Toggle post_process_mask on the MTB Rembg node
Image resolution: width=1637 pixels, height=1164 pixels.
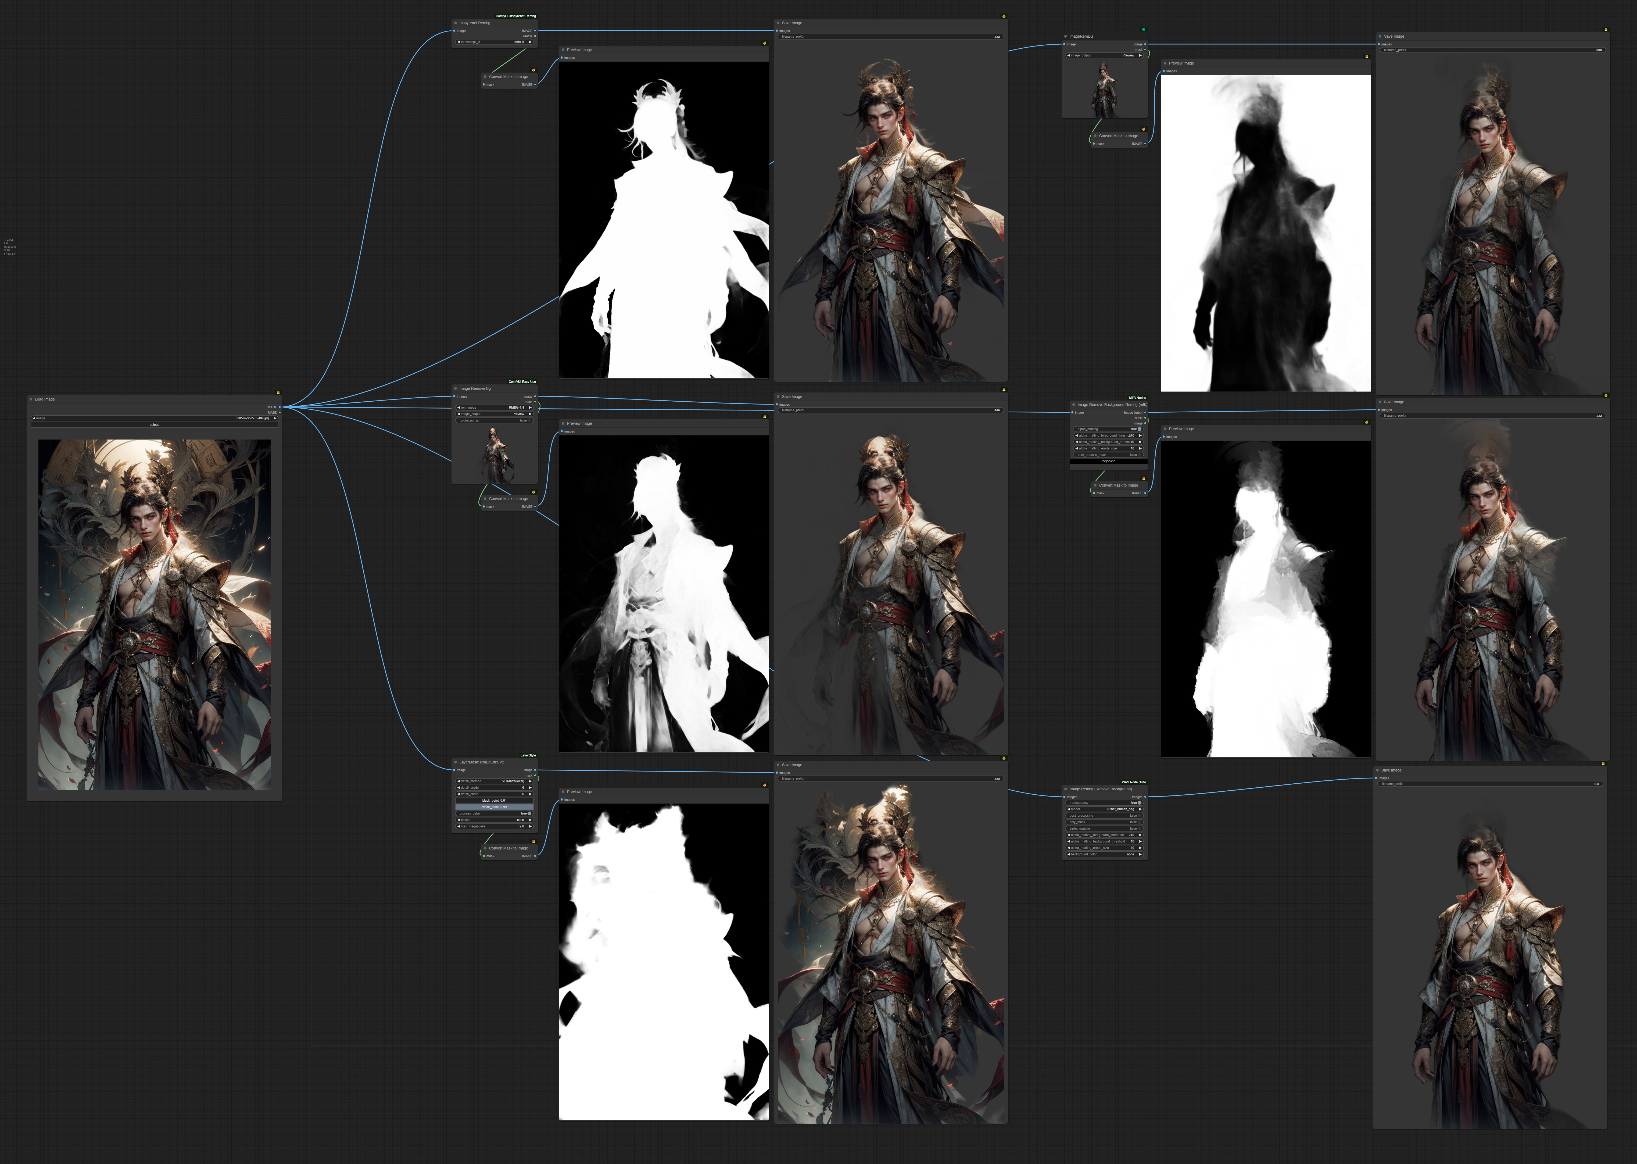1108,455
